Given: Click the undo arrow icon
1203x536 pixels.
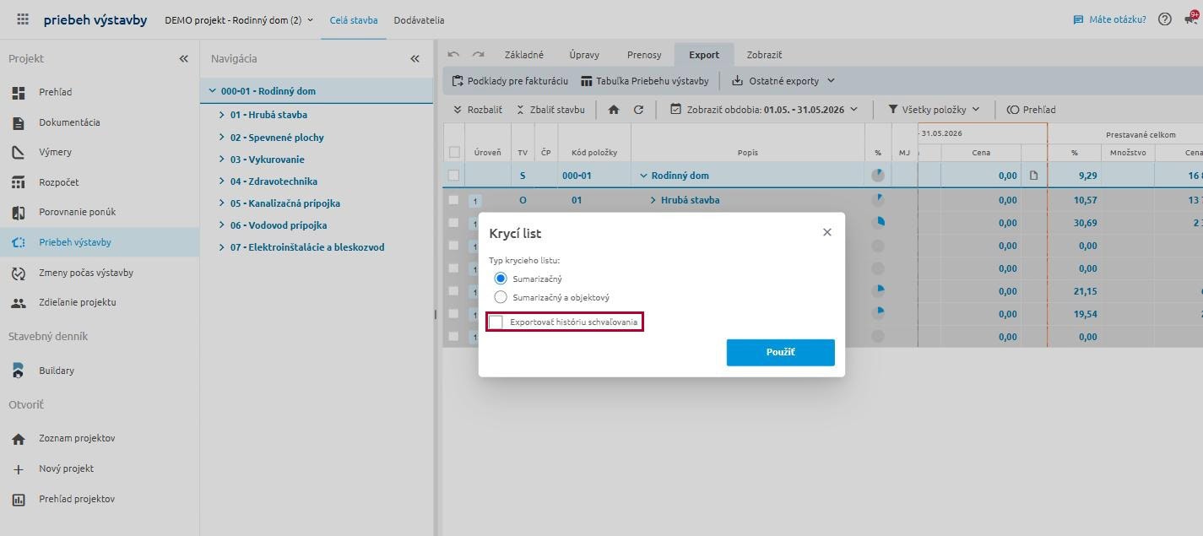Looking at the screenshot, I should click(453, 54).
